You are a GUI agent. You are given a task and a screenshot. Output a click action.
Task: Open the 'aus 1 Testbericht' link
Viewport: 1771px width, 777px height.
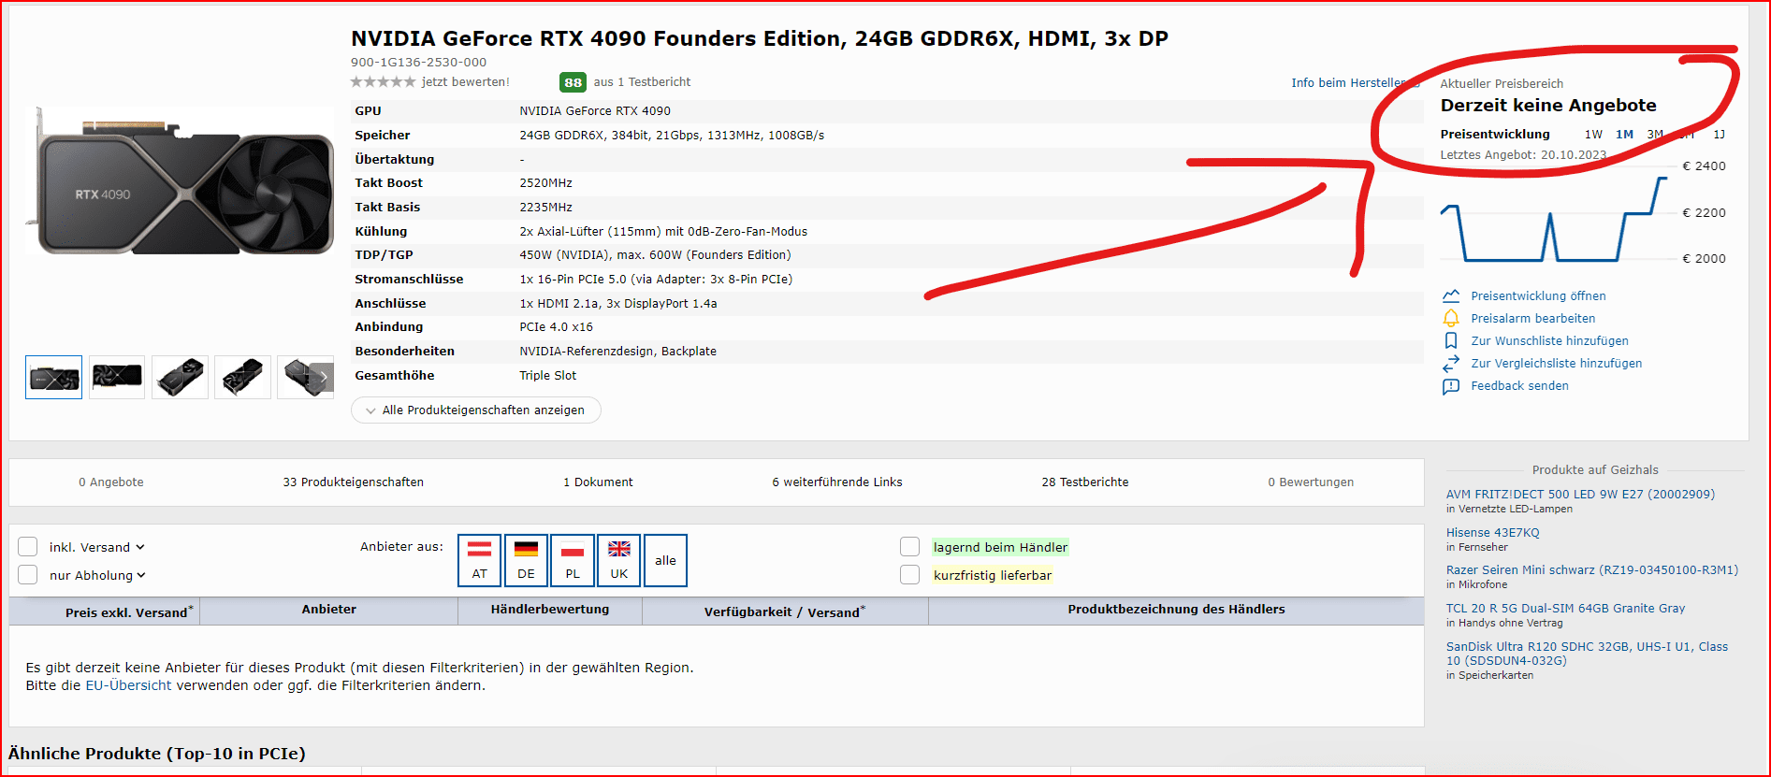pos(642,82)
